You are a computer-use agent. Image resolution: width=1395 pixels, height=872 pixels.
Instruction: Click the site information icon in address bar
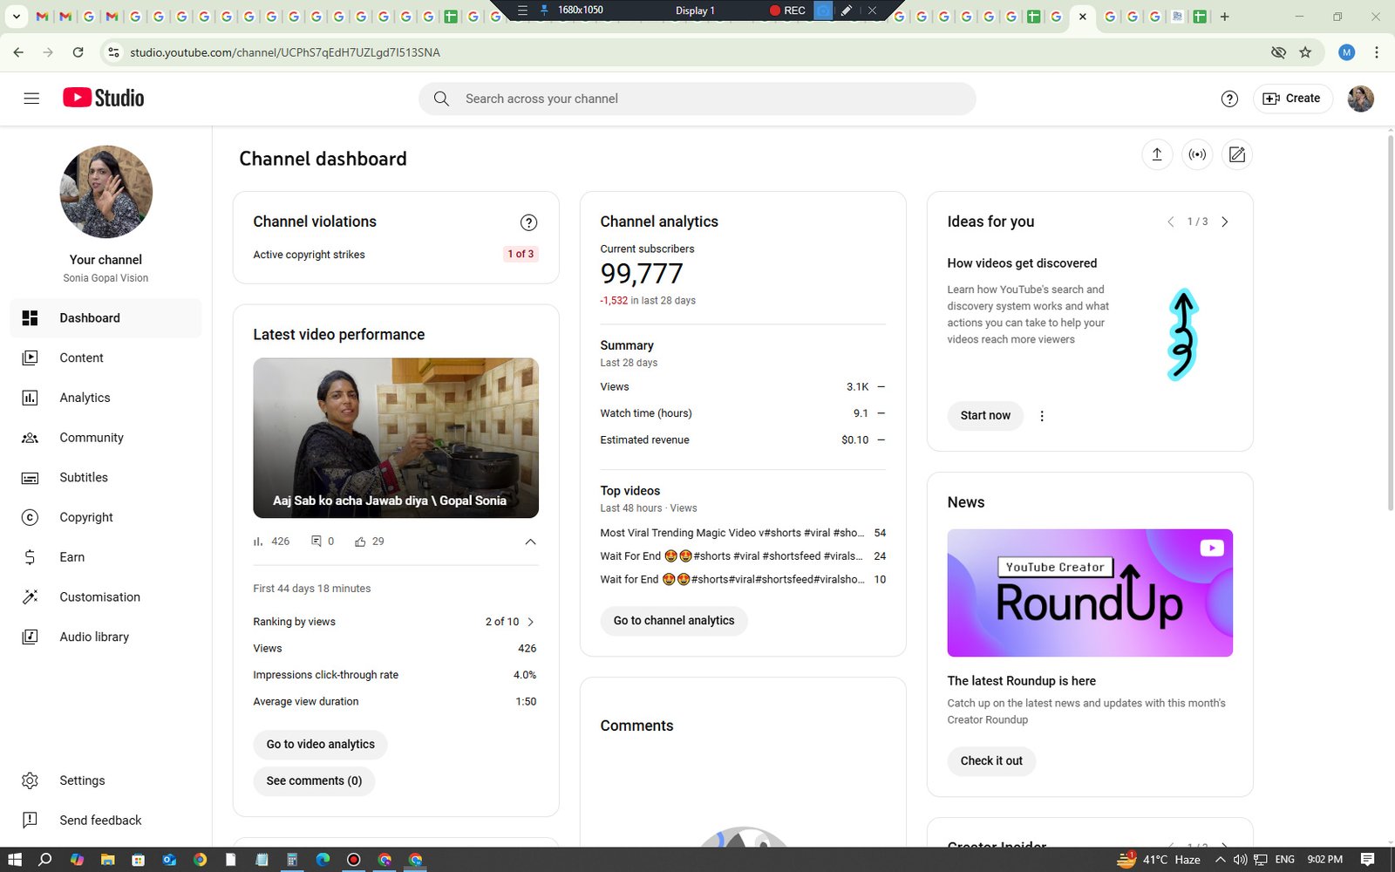[x=113, y=52]
